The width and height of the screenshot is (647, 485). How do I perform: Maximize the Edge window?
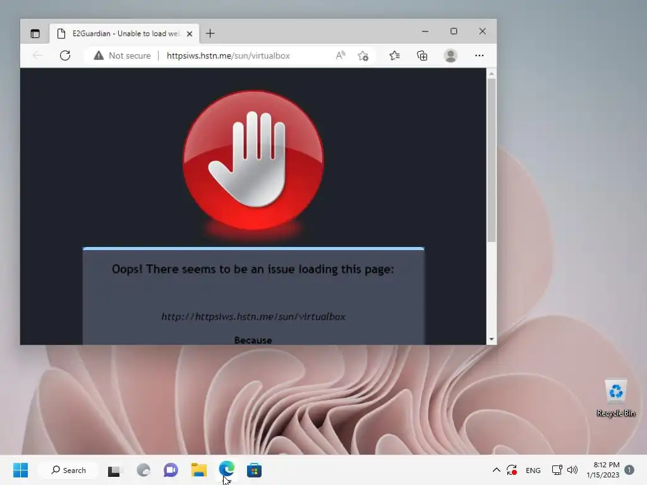pos(454,32)
